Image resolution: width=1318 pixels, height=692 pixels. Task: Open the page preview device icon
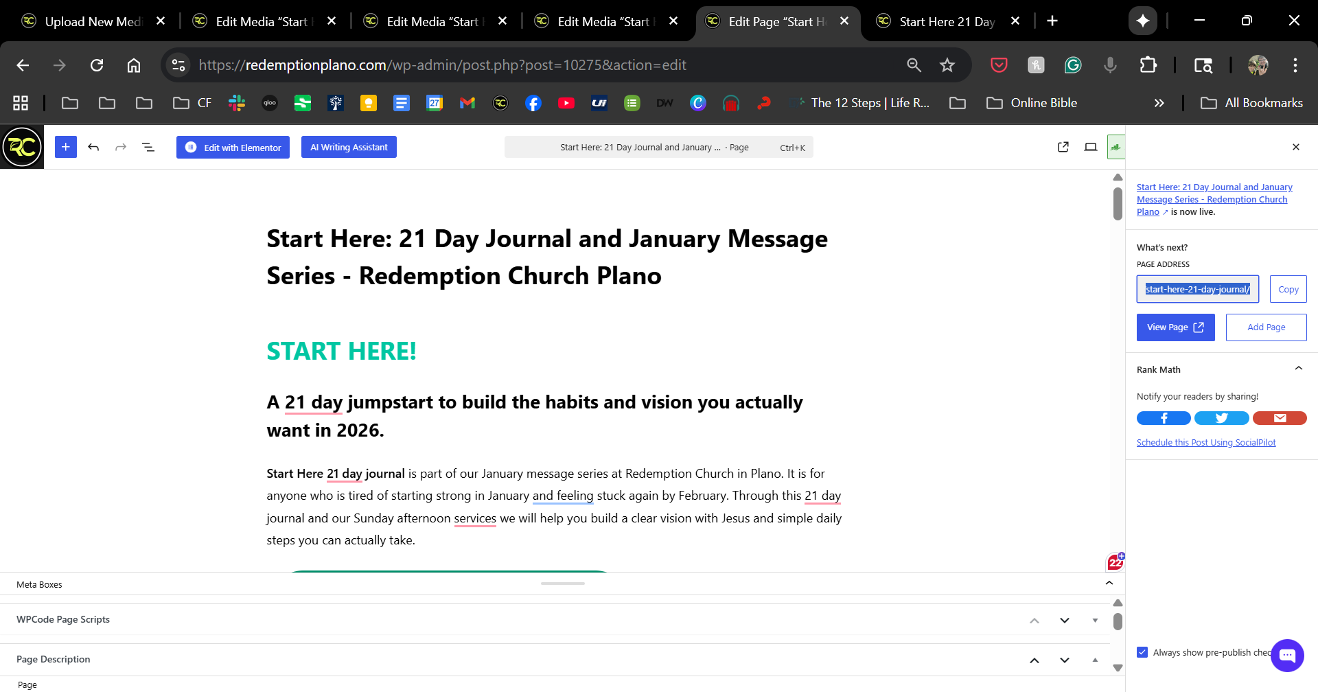1090,147
